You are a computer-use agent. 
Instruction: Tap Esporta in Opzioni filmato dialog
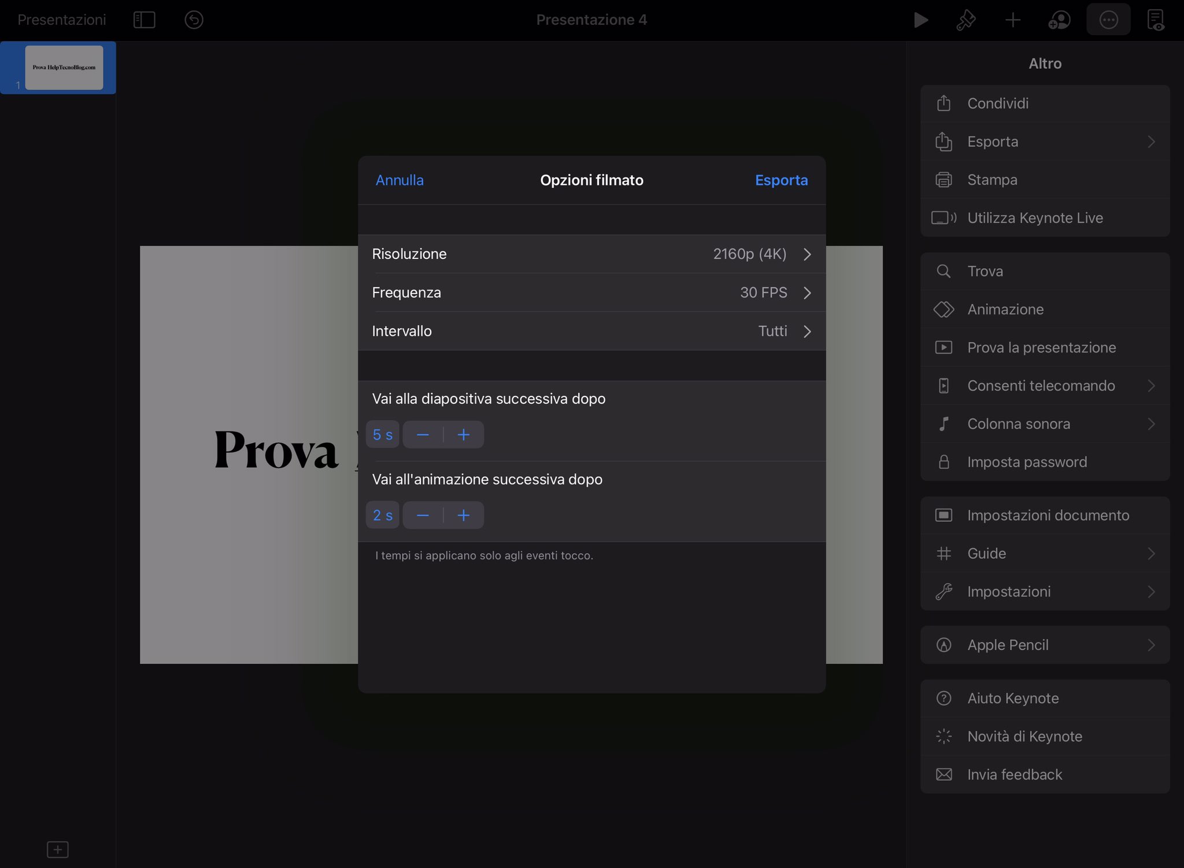[x=781, y=180]
